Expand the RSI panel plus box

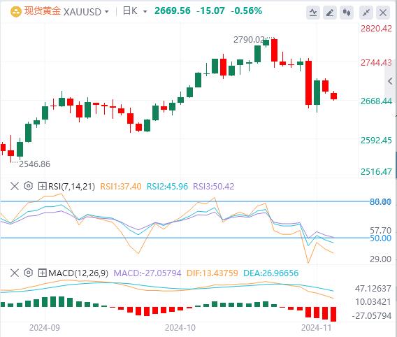click(x=42, y=187)
